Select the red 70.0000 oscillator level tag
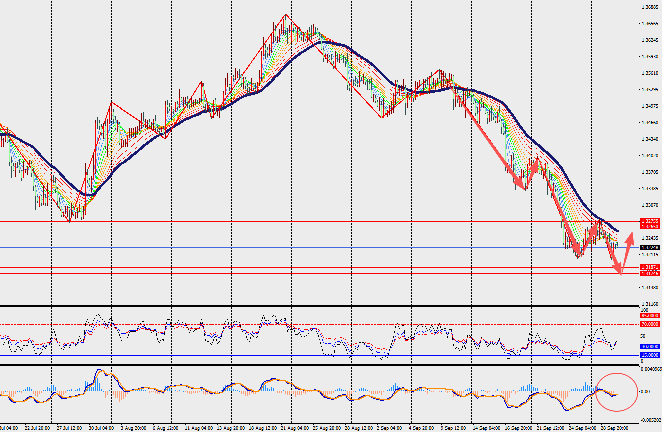Screen dimensions: 663x432 [x=651, y=324]
